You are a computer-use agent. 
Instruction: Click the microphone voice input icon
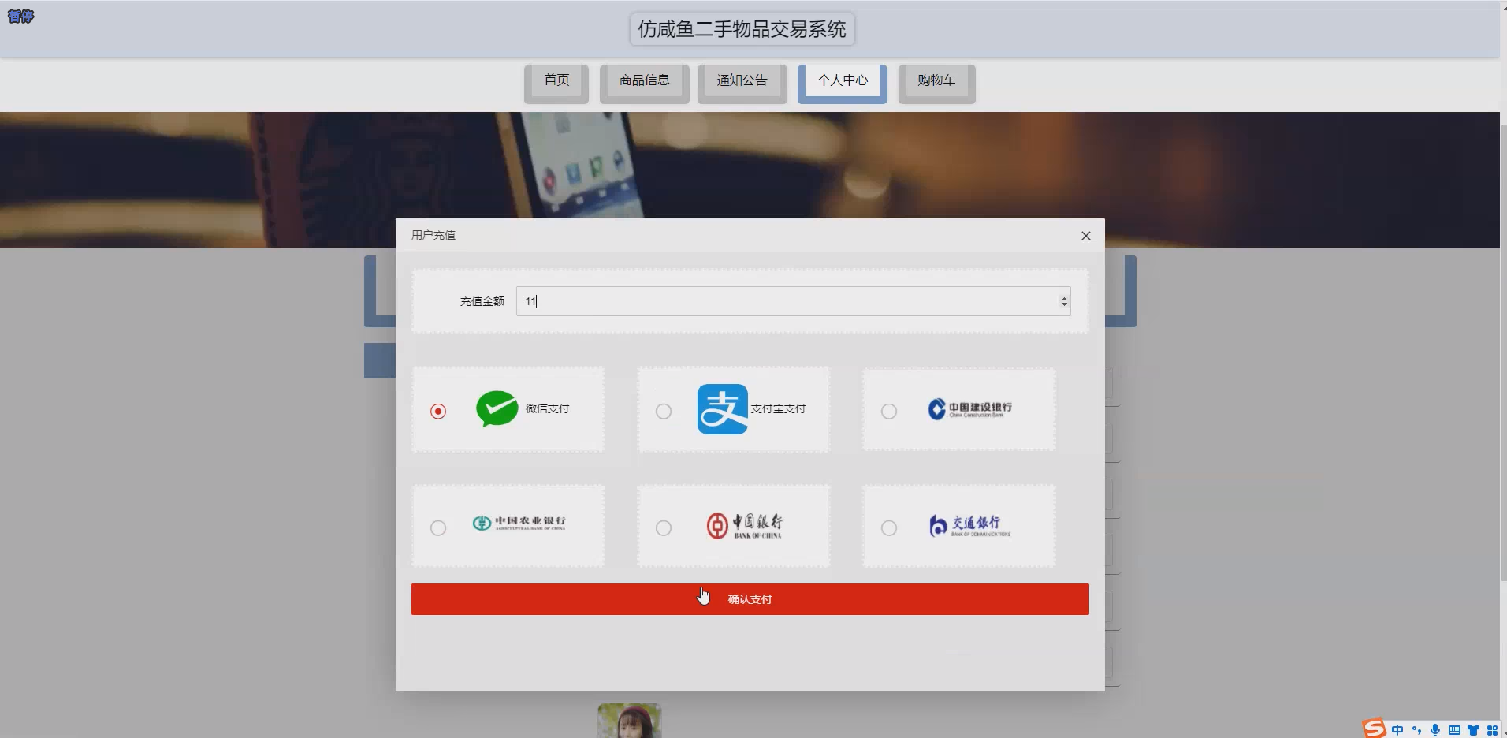tap(1435, 730)
